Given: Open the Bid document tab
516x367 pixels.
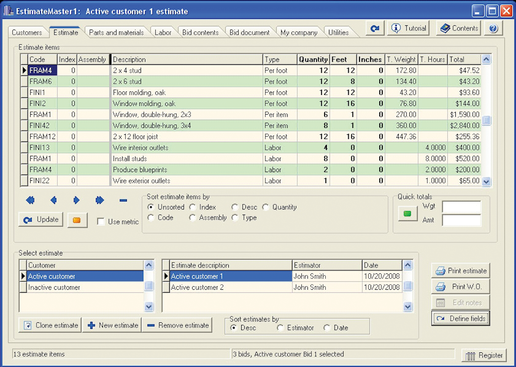Looking at the screenshot, I should coord(249,32).
